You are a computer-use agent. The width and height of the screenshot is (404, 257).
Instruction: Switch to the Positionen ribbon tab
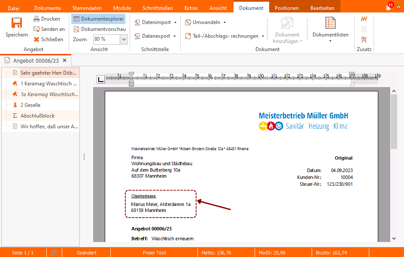[286, 8]
